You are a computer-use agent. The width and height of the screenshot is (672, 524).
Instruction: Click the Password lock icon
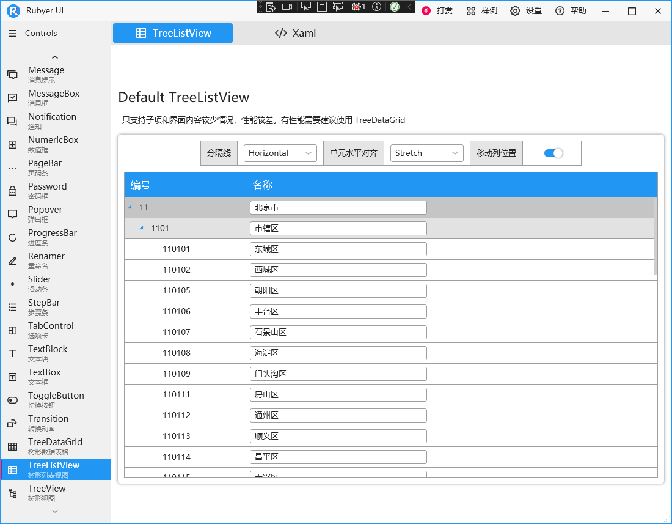point(12,191)
